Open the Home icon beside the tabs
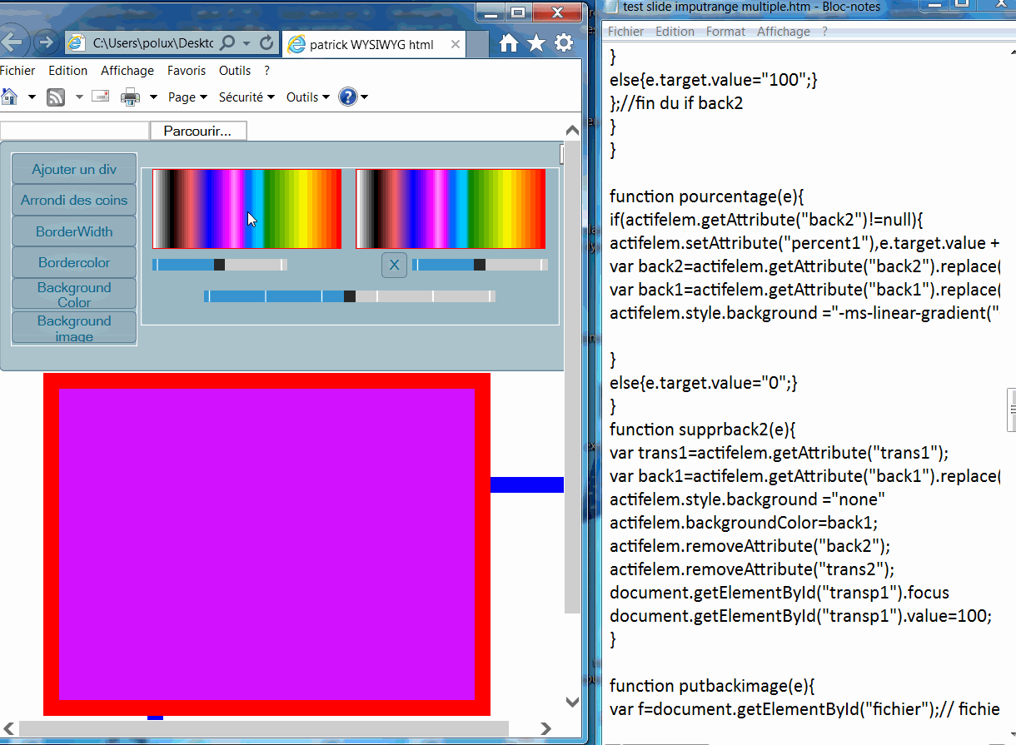1016x745 pixels. pos(508,43)
